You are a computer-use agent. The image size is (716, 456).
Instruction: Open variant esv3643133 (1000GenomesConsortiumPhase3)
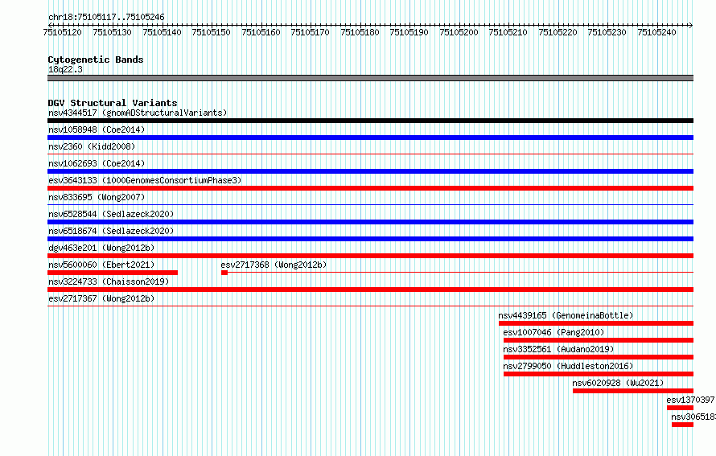(x=145, y=180)
